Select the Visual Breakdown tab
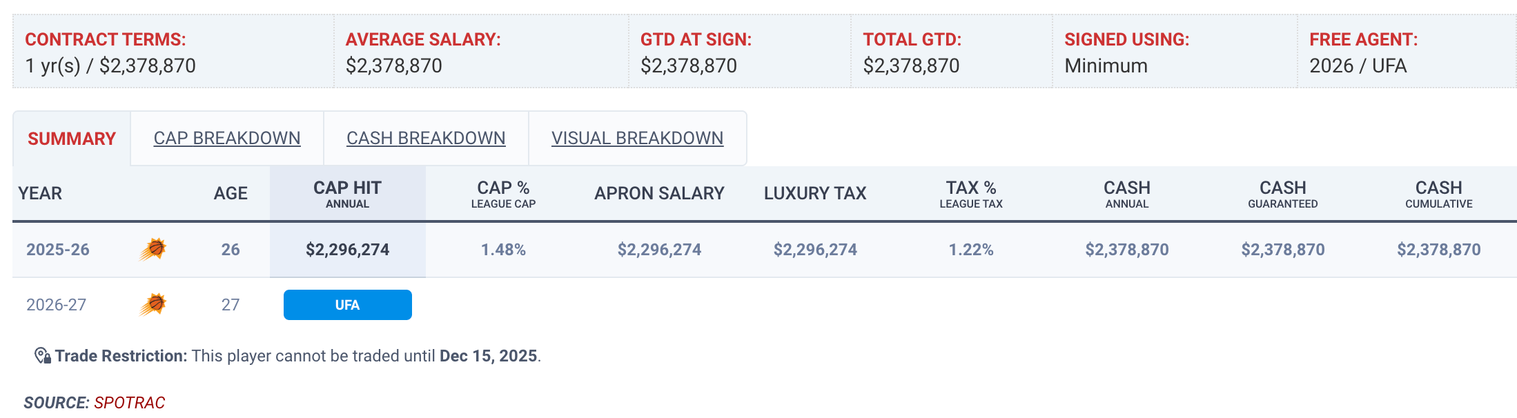1517x418 pixels. click(637, 138)
